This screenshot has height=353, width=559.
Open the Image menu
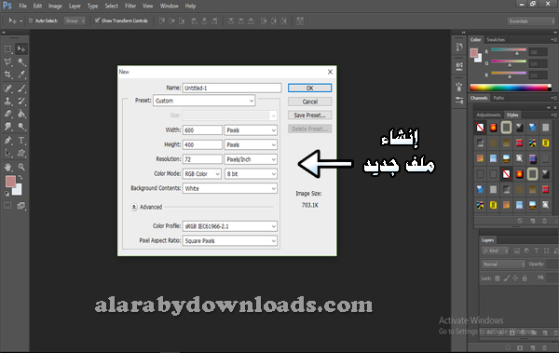click(x=55, y=7)
